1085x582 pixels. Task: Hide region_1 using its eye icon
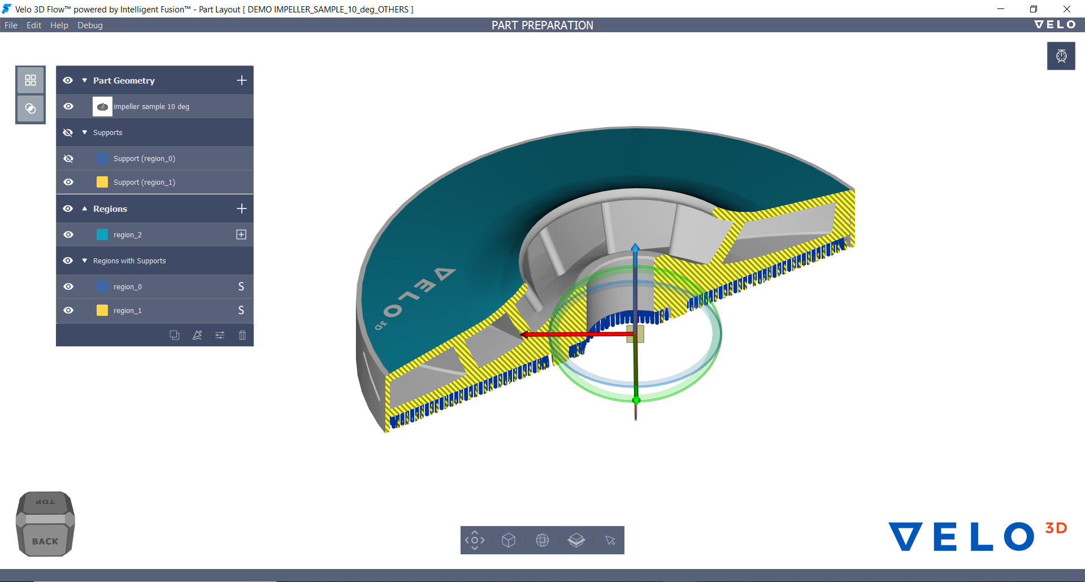coord(68,310)
